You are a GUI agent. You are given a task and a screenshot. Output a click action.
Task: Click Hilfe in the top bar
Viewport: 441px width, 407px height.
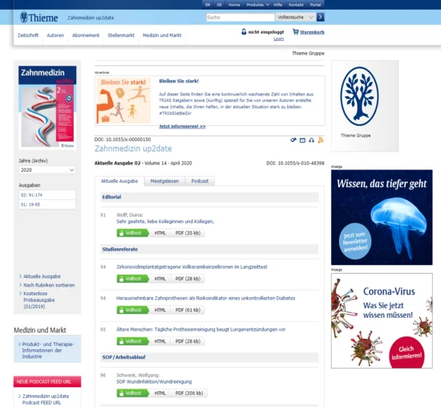(277, 5)
